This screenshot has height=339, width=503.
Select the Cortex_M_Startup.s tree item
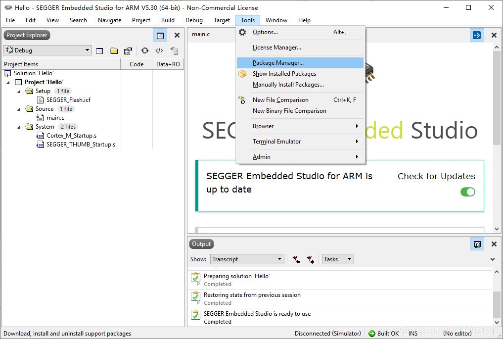[x=71, y=136]
